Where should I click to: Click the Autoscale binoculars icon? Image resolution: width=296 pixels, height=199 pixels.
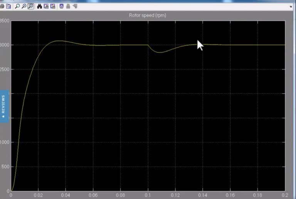tap(39, 7)
